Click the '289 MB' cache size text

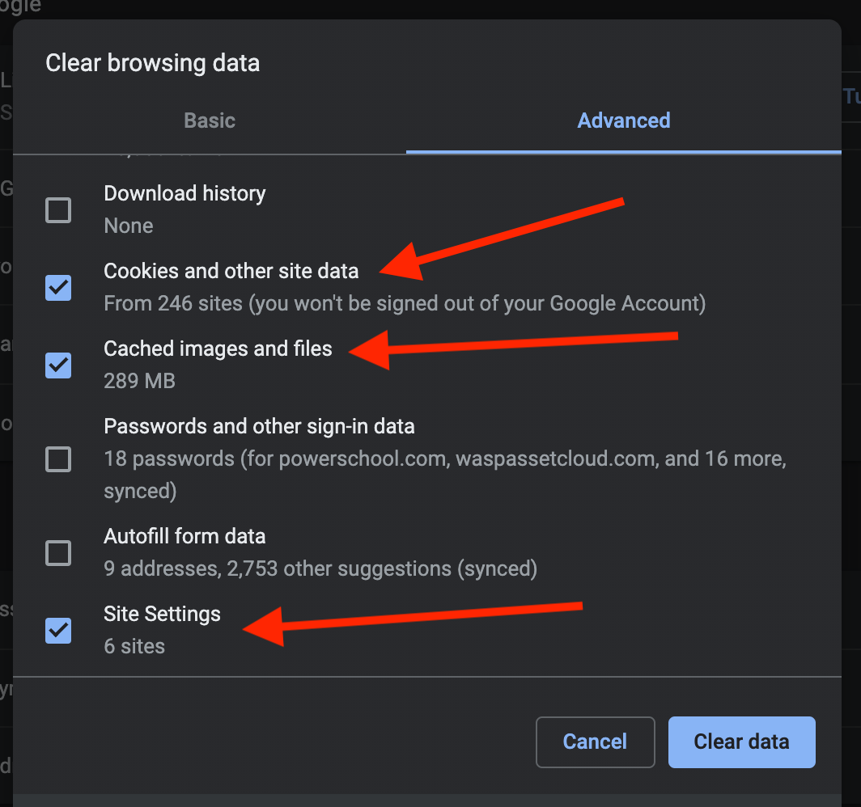(139, 381)
